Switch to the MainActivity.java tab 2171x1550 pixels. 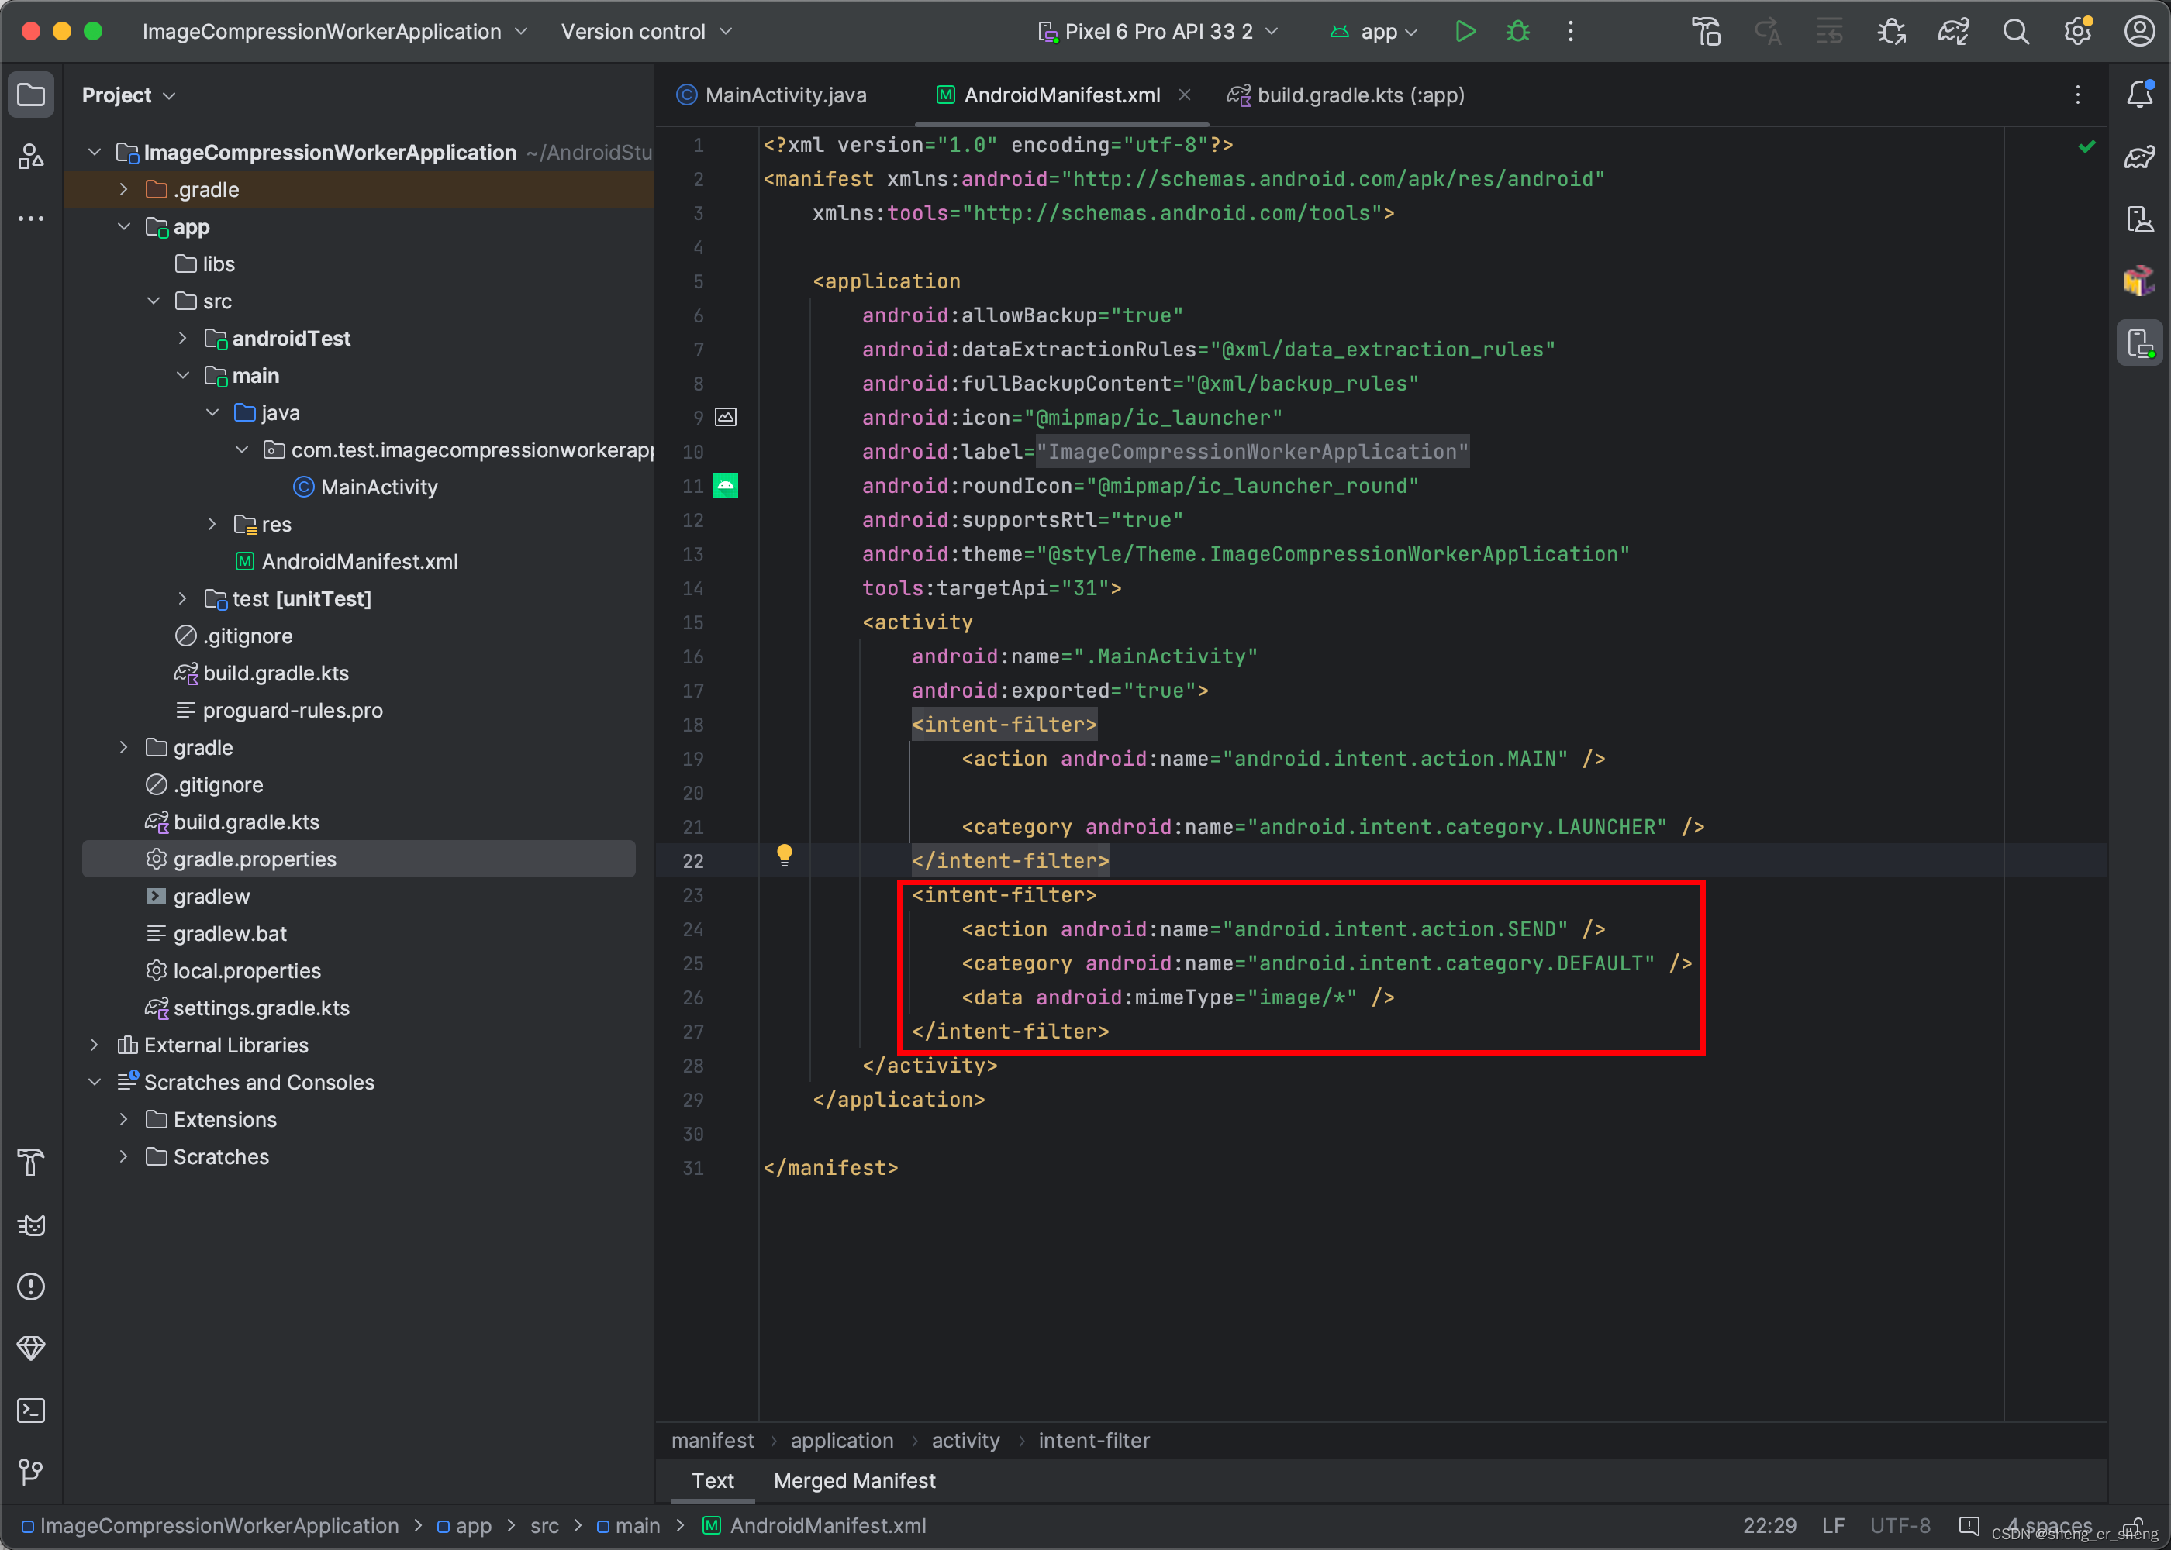tap(784, 95)
